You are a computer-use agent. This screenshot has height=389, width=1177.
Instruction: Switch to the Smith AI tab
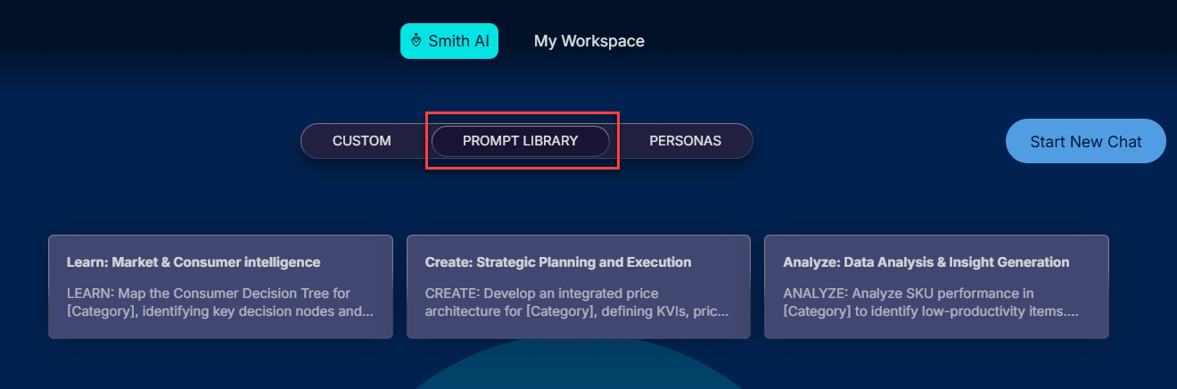pos(449,41)
